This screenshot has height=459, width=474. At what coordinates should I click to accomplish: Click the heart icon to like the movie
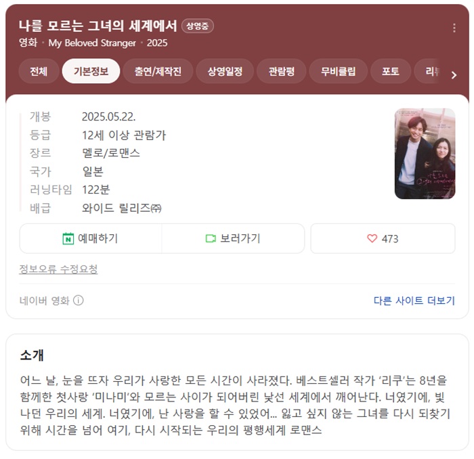click(x=372, y=238)
